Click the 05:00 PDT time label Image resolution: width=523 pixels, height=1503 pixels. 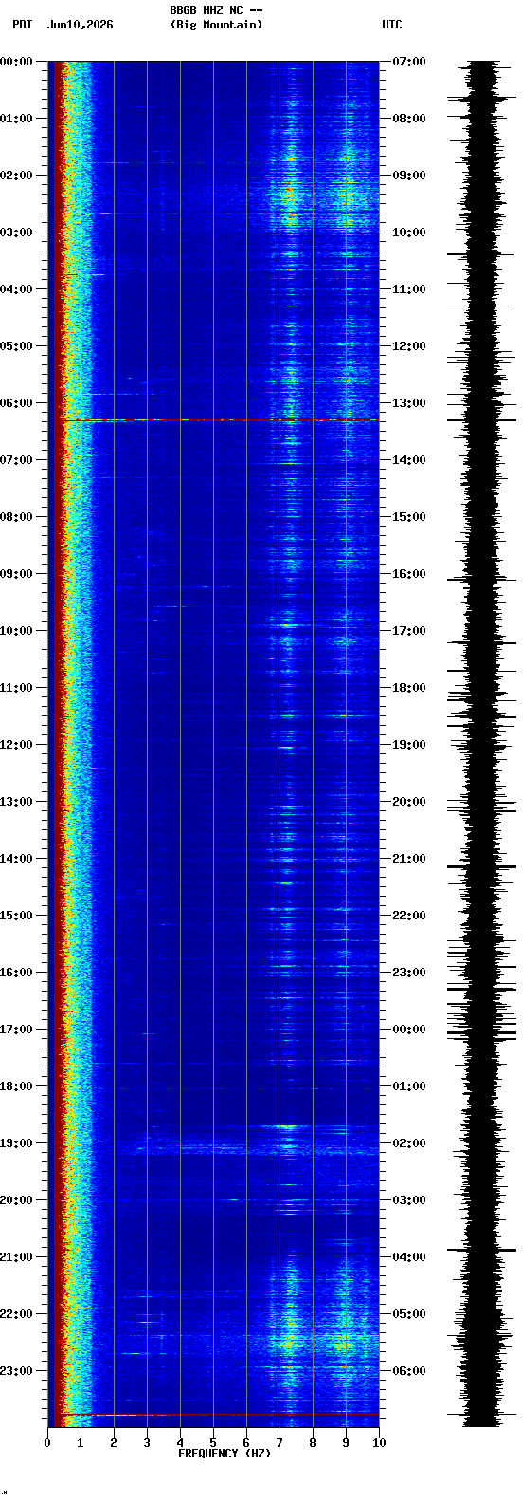coord(16,346)
